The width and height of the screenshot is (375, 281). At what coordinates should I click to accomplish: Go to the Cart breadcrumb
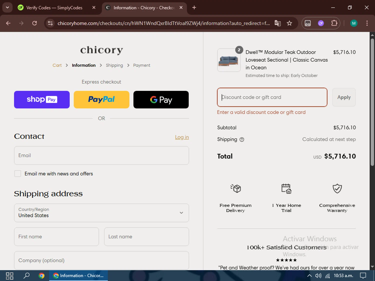pyautogui.click(x=57, y=65)
